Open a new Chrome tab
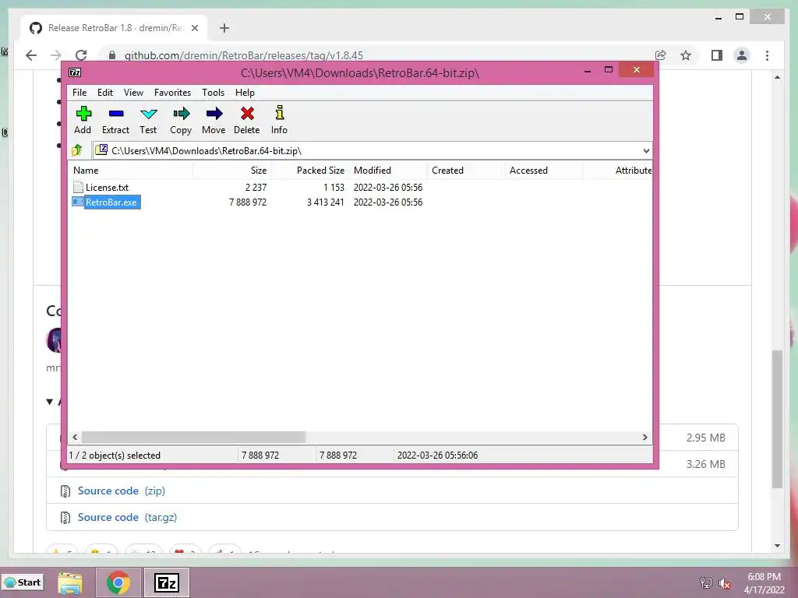Image resolution: width=798 pixels, height=598 pixels. [224, 28]
